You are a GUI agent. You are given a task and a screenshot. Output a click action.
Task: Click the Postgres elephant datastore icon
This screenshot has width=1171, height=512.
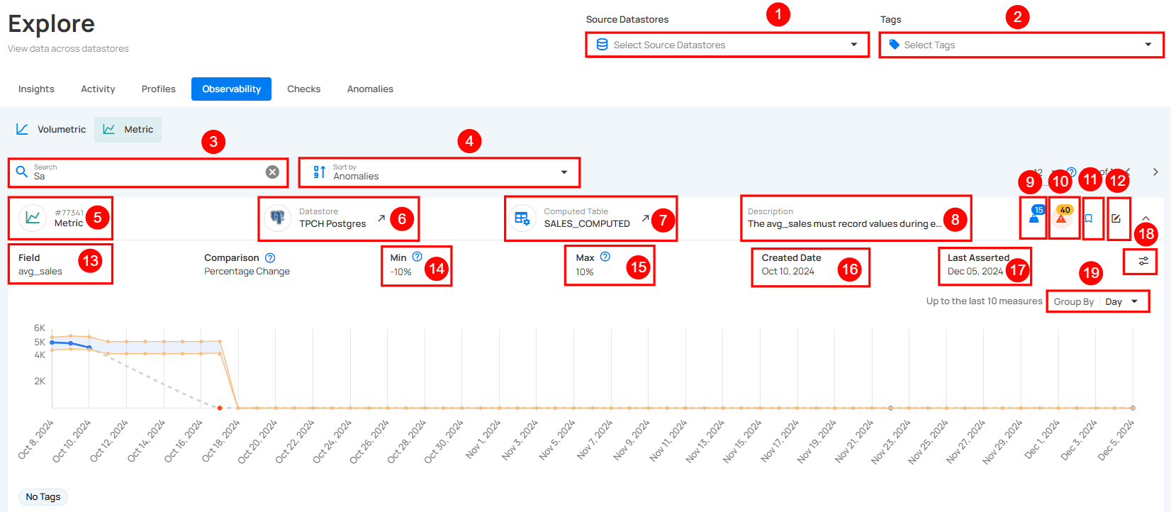point(277,218)
